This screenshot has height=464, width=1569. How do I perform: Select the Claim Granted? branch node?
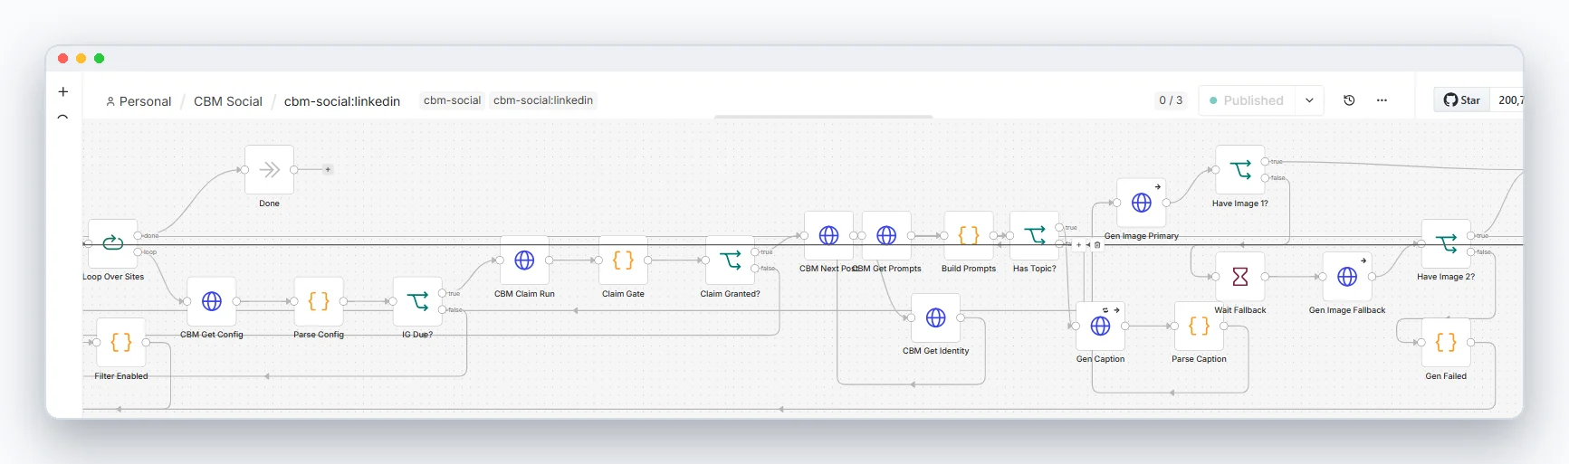click(730, 260)
